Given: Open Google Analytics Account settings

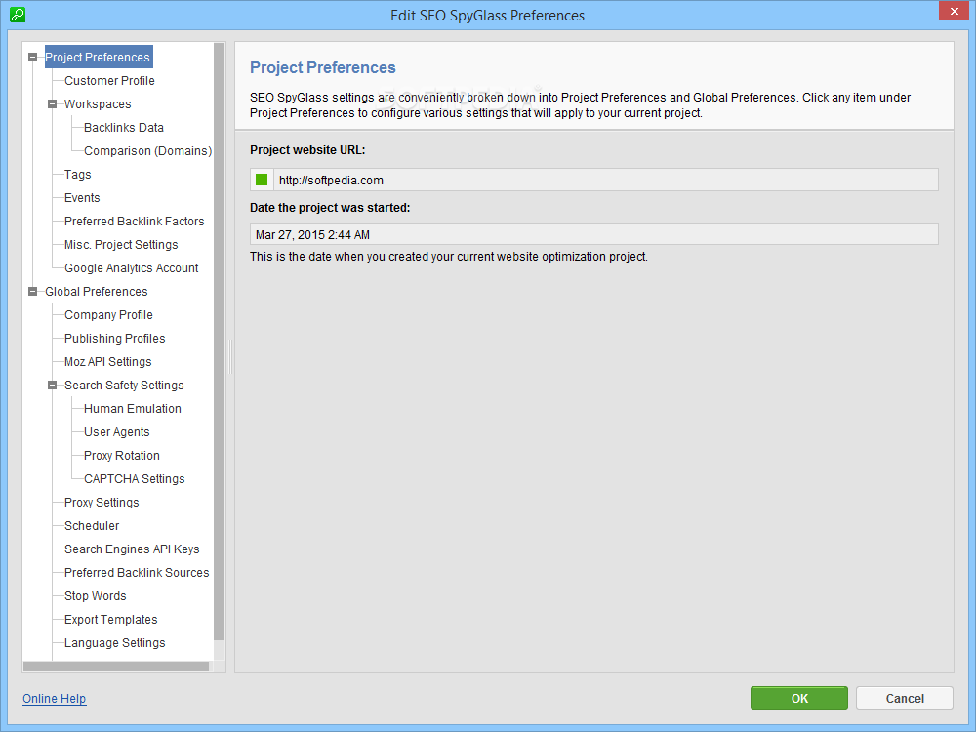Looking at the screenshot, I should click(132, 268).
